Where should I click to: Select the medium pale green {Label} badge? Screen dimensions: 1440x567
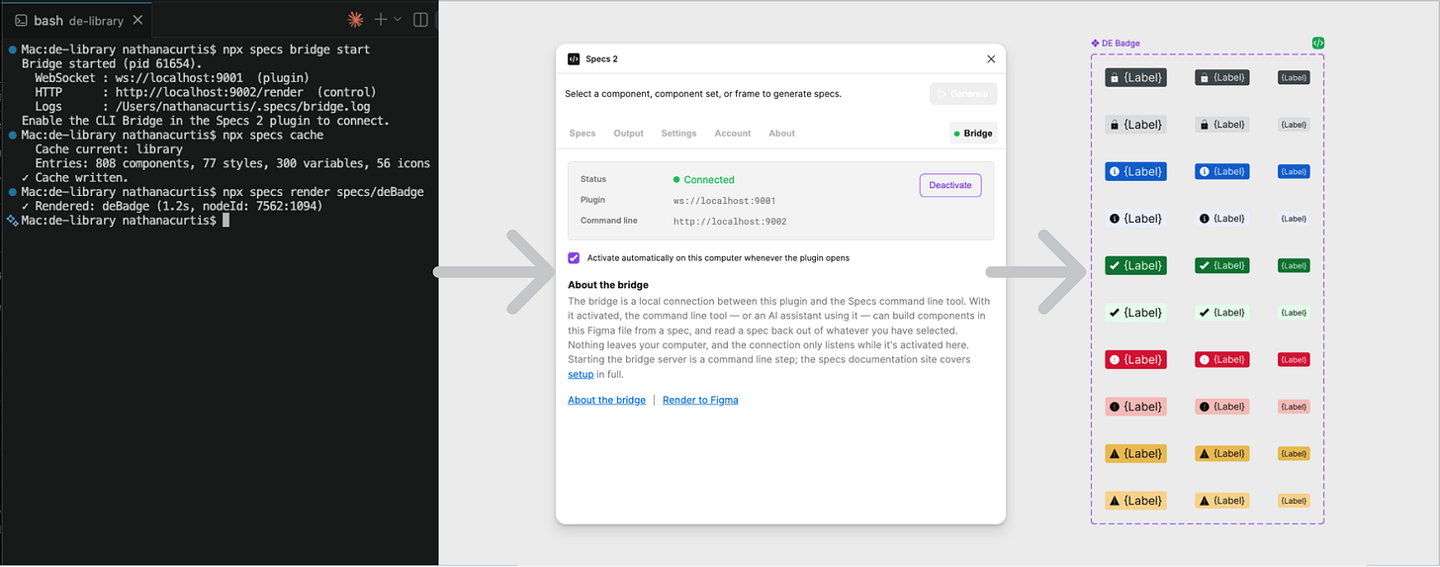[1222, 313]
